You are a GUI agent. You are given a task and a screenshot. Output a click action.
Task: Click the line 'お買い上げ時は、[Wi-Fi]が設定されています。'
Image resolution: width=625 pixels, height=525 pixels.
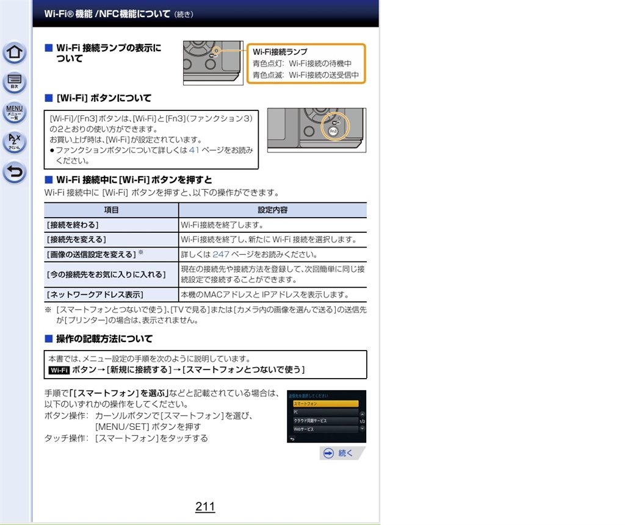pyautogui.click(x=126, y=140)
